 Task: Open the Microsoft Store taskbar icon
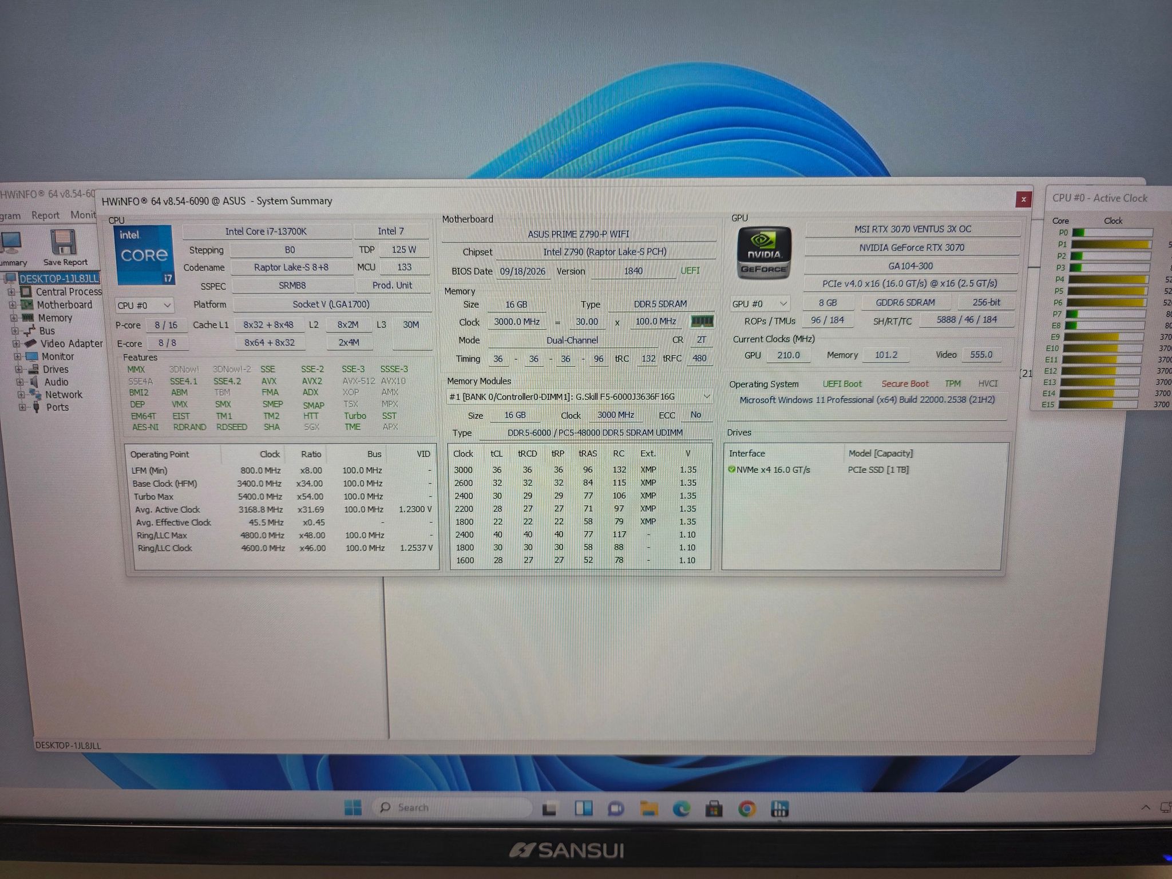click(714, 809)
